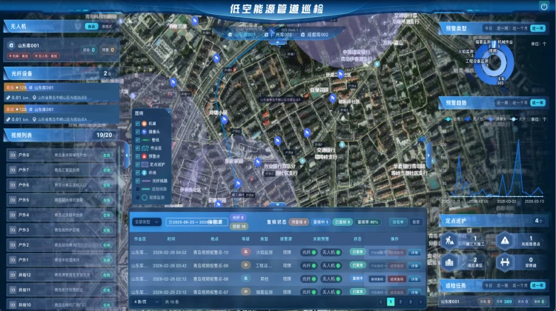Image resolution: width=556 pixels, height=311 pixels.
Task: Expand the top hangar selector handle
Action: [x=278, y=42]
